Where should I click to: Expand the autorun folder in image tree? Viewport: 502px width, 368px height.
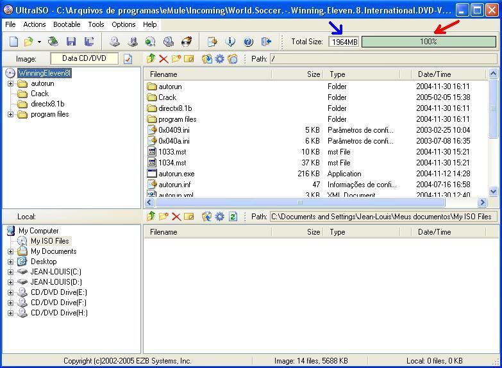pos(10,83)
